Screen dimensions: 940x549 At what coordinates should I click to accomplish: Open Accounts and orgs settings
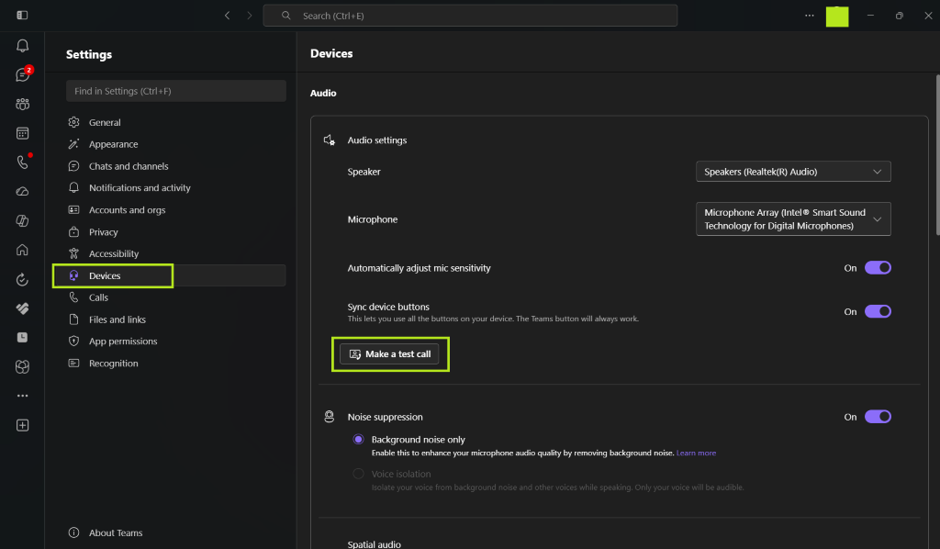pos(175,209)
